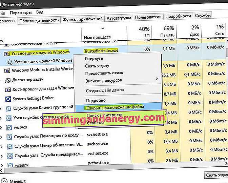Image resolution: width=228 pixels, height=183 pixels.
Task: Choose Предоставить отзыв in the context menu
Action: [x=104, y=73]
